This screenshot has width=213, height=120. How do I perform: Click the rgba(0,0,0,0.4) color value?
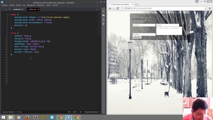coord(40,41)
